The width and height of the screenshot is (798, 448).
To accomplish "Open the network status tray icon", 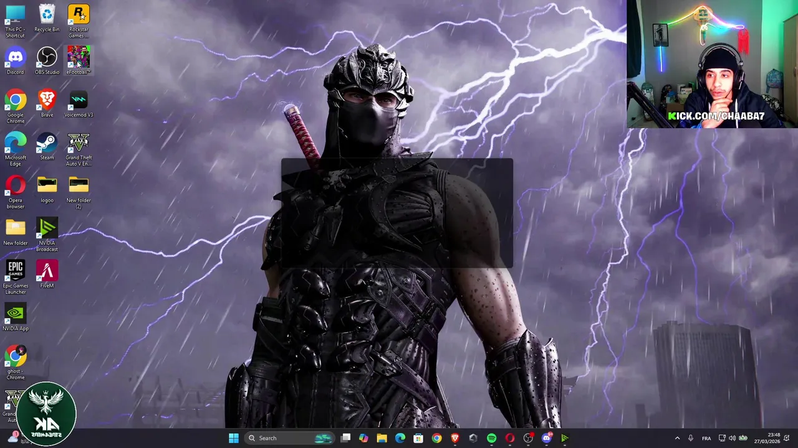I will click(x=722, y=438).
